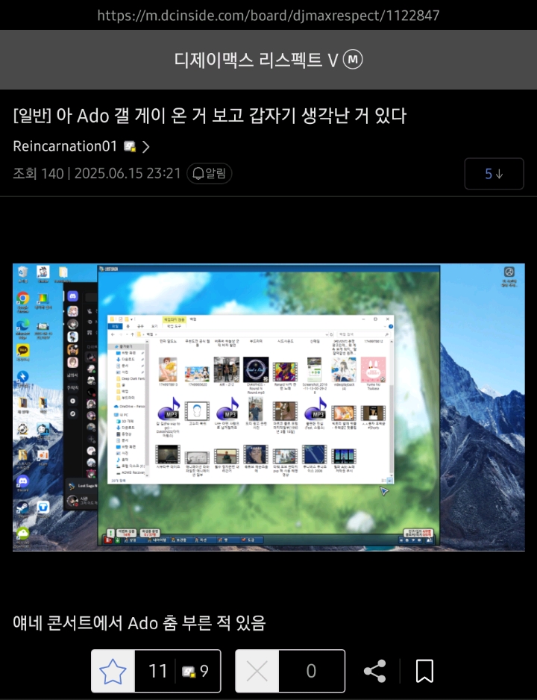Tap the chevron next to the author name
Viewport: 537px width, 700px height.
[145, 146]
